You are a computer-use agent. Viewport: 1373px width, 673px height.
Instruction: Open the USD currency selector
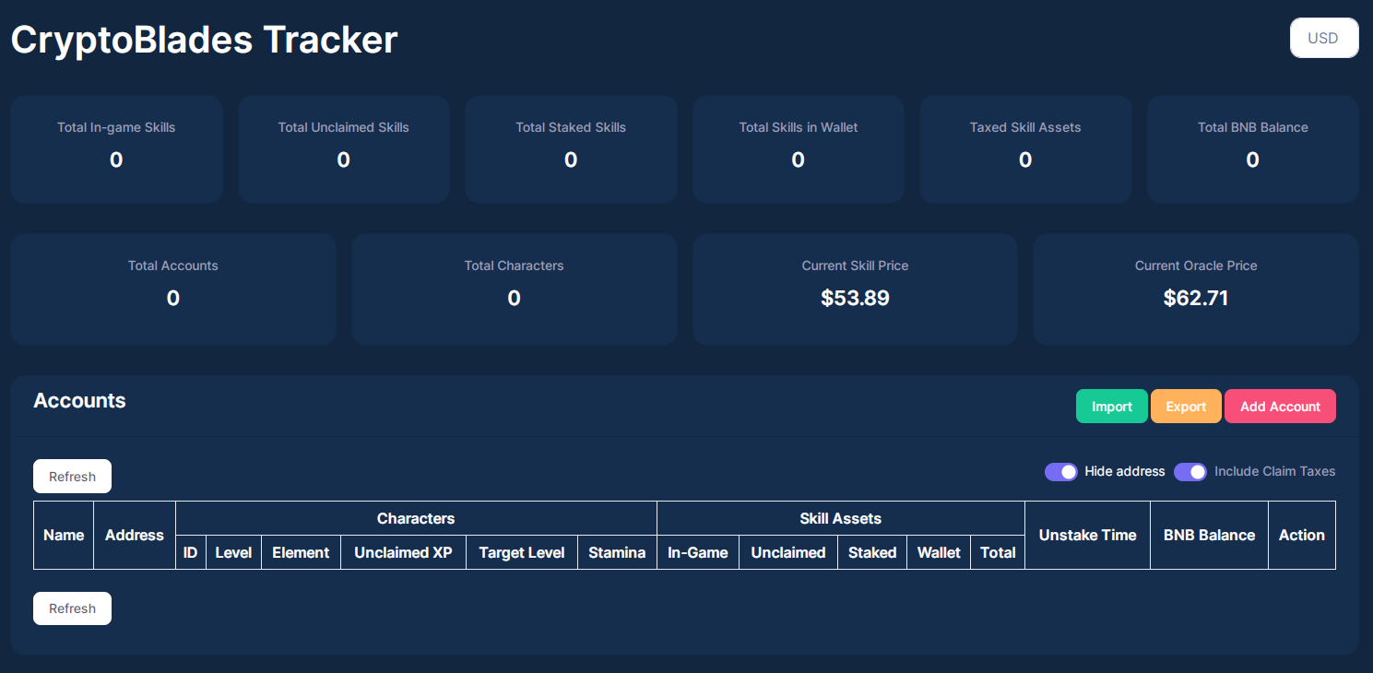[1323, 38]
